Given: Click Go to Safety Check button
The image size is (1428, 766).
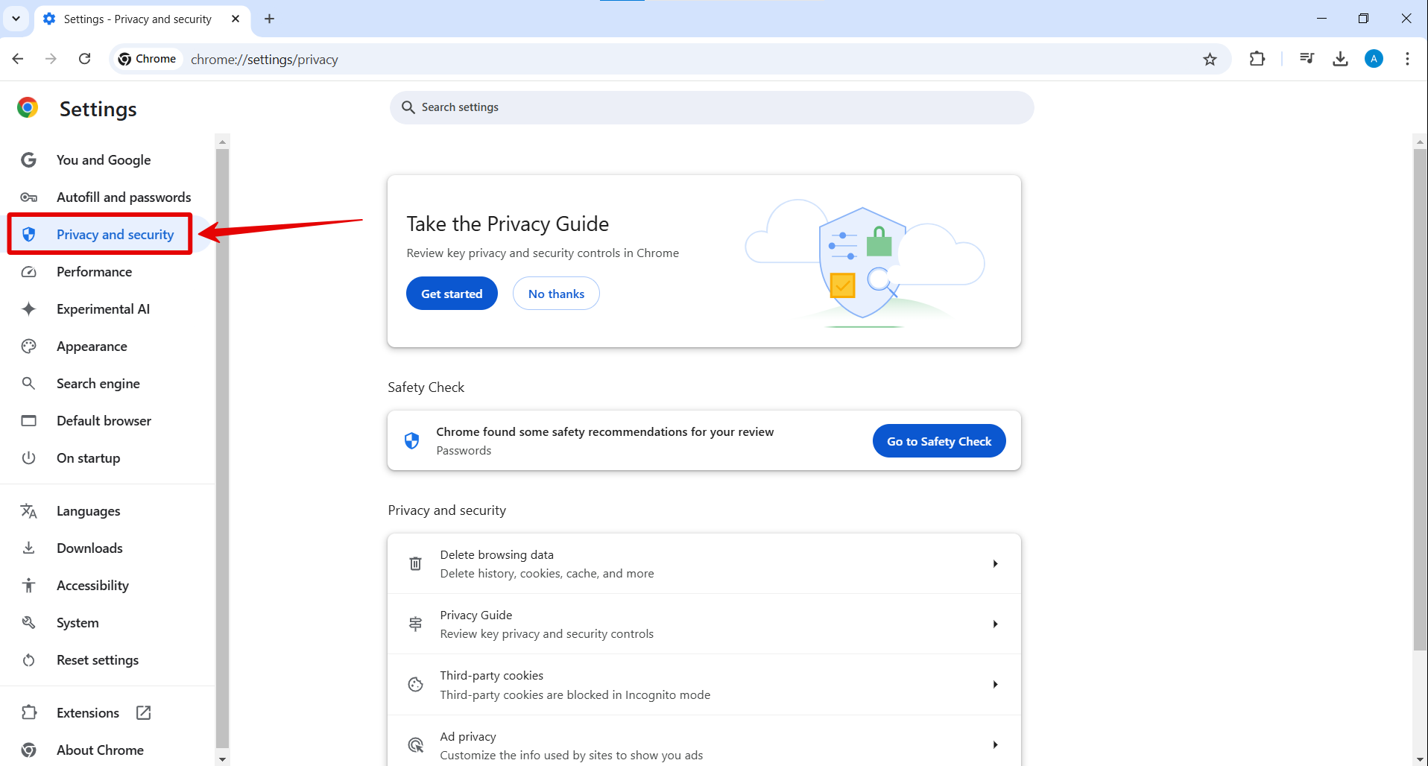Looking at the screenshot, I should pos(938,441).
